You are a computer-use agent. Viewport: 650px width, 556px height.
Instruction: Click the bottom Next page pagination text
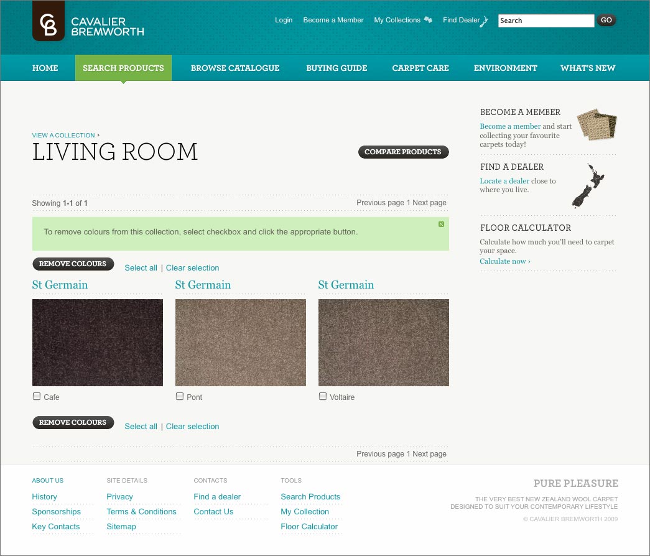click(x=429, y=454)
